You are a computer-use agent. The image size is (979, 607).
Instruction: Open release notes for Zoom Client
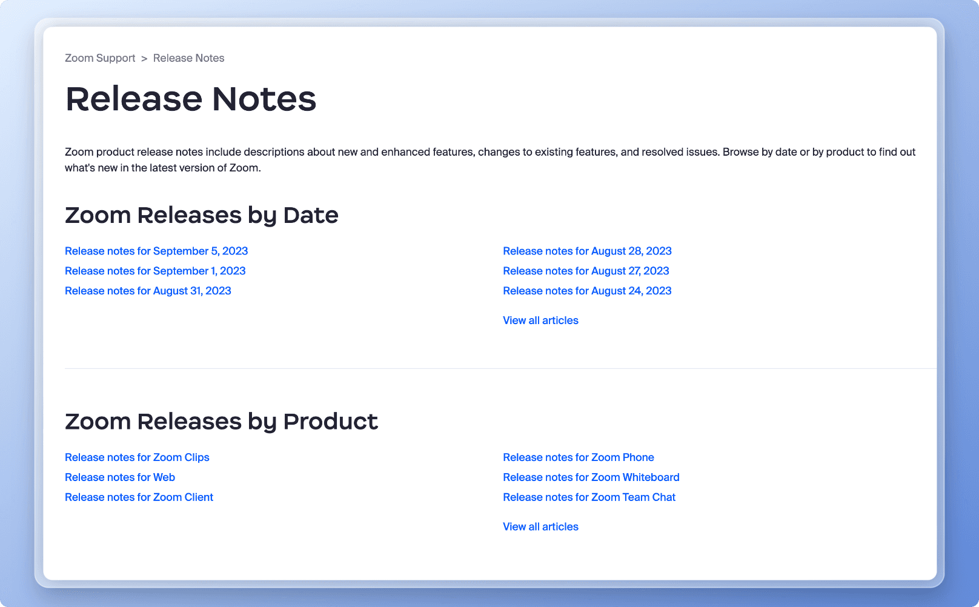(x=139, y=497)
